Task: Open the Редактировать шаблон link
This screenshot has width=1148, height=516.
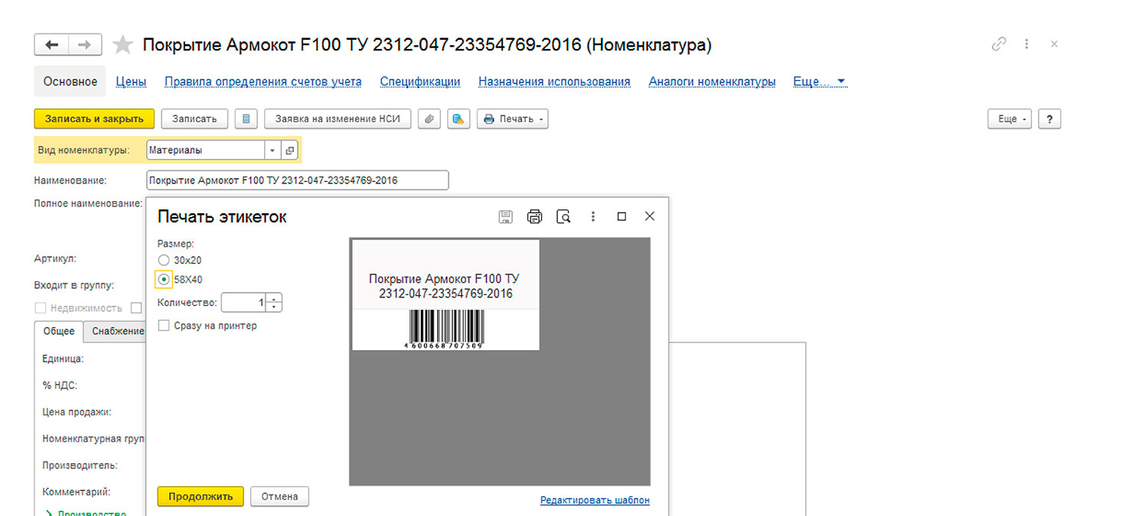Action: (595, 500)
